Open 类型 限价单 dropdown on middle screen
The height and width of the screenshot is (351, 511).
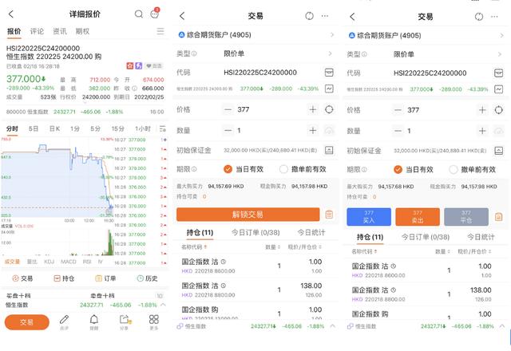click(255, 53)
